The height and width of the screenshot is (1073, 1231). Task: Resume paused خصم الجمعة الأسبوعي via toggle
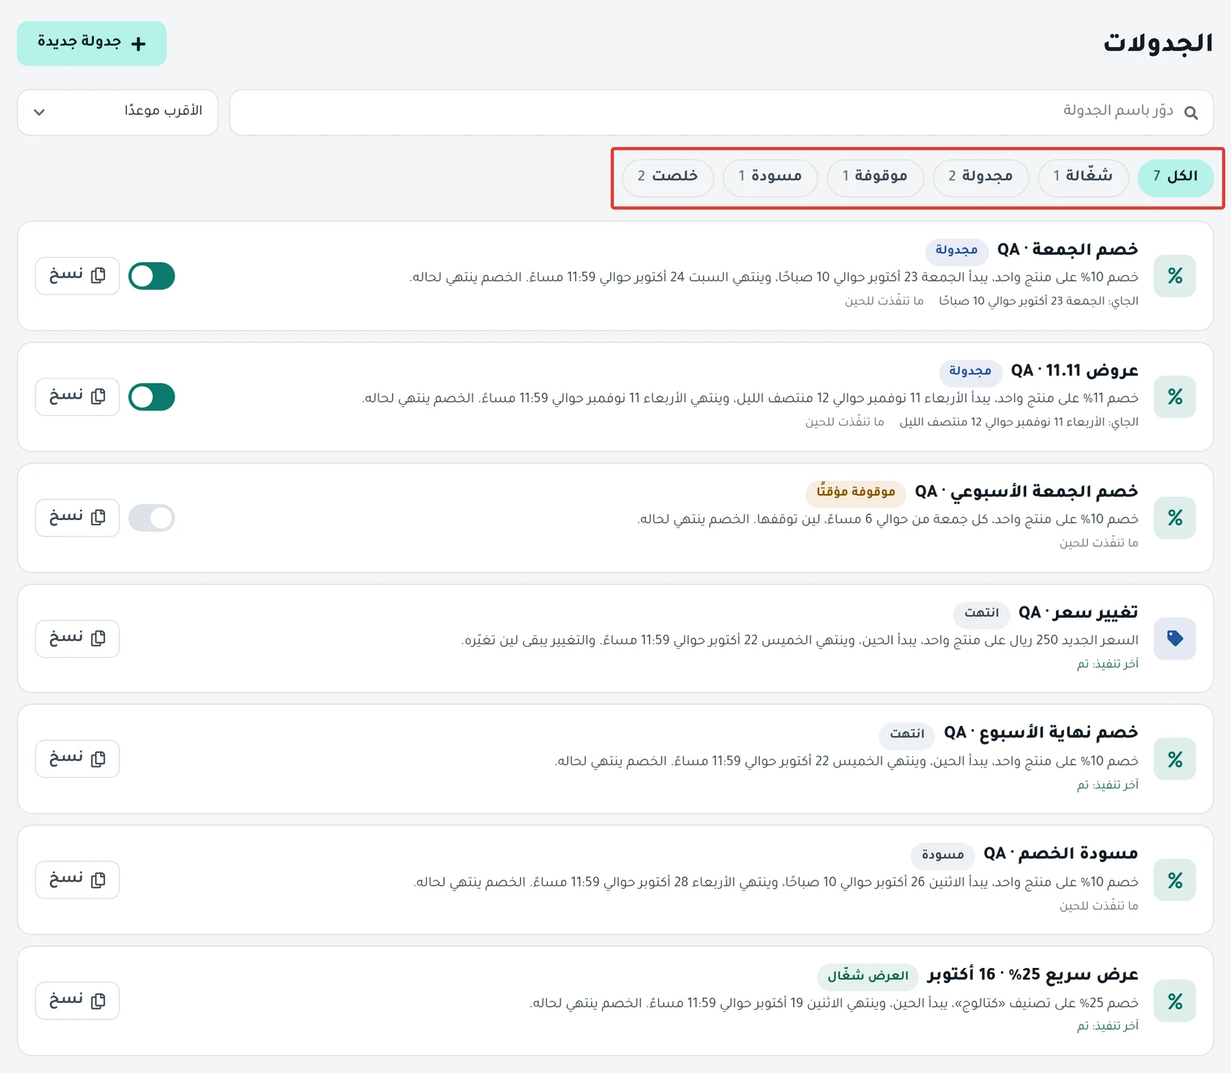click(151, 517)
